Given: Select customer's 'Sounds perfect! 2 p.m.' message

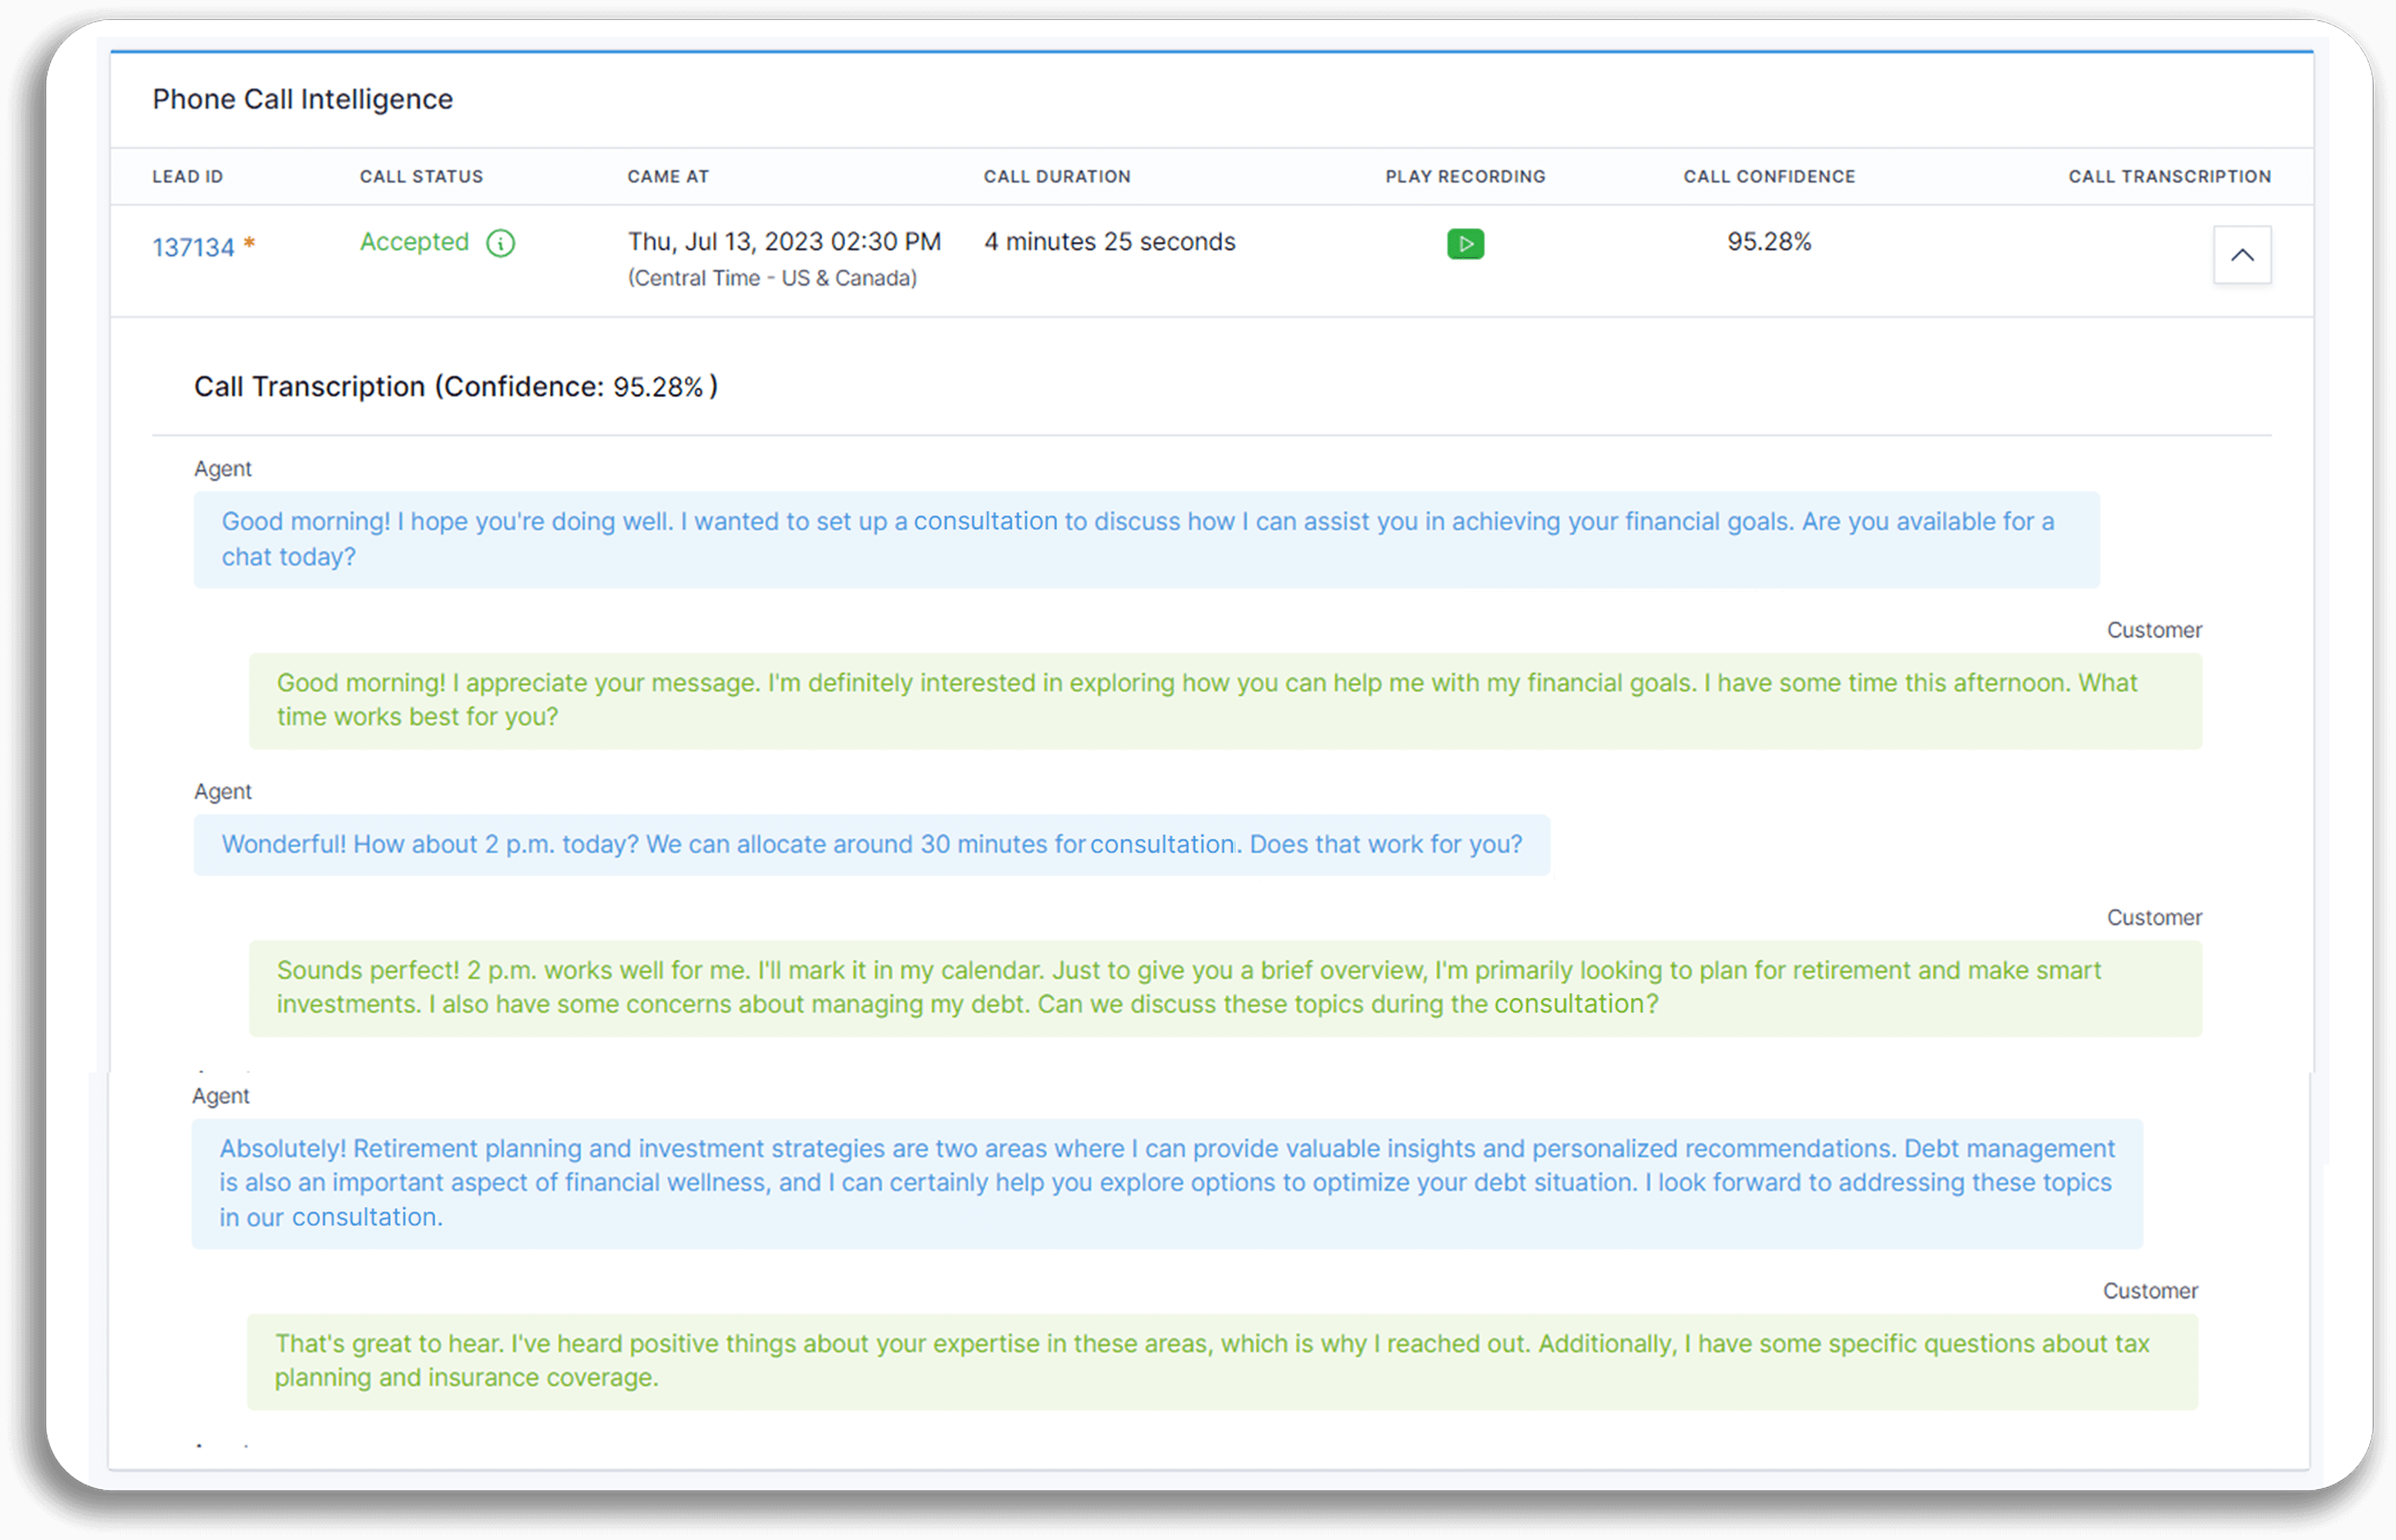Looking at the screenshot, I should coord(1224,987).
